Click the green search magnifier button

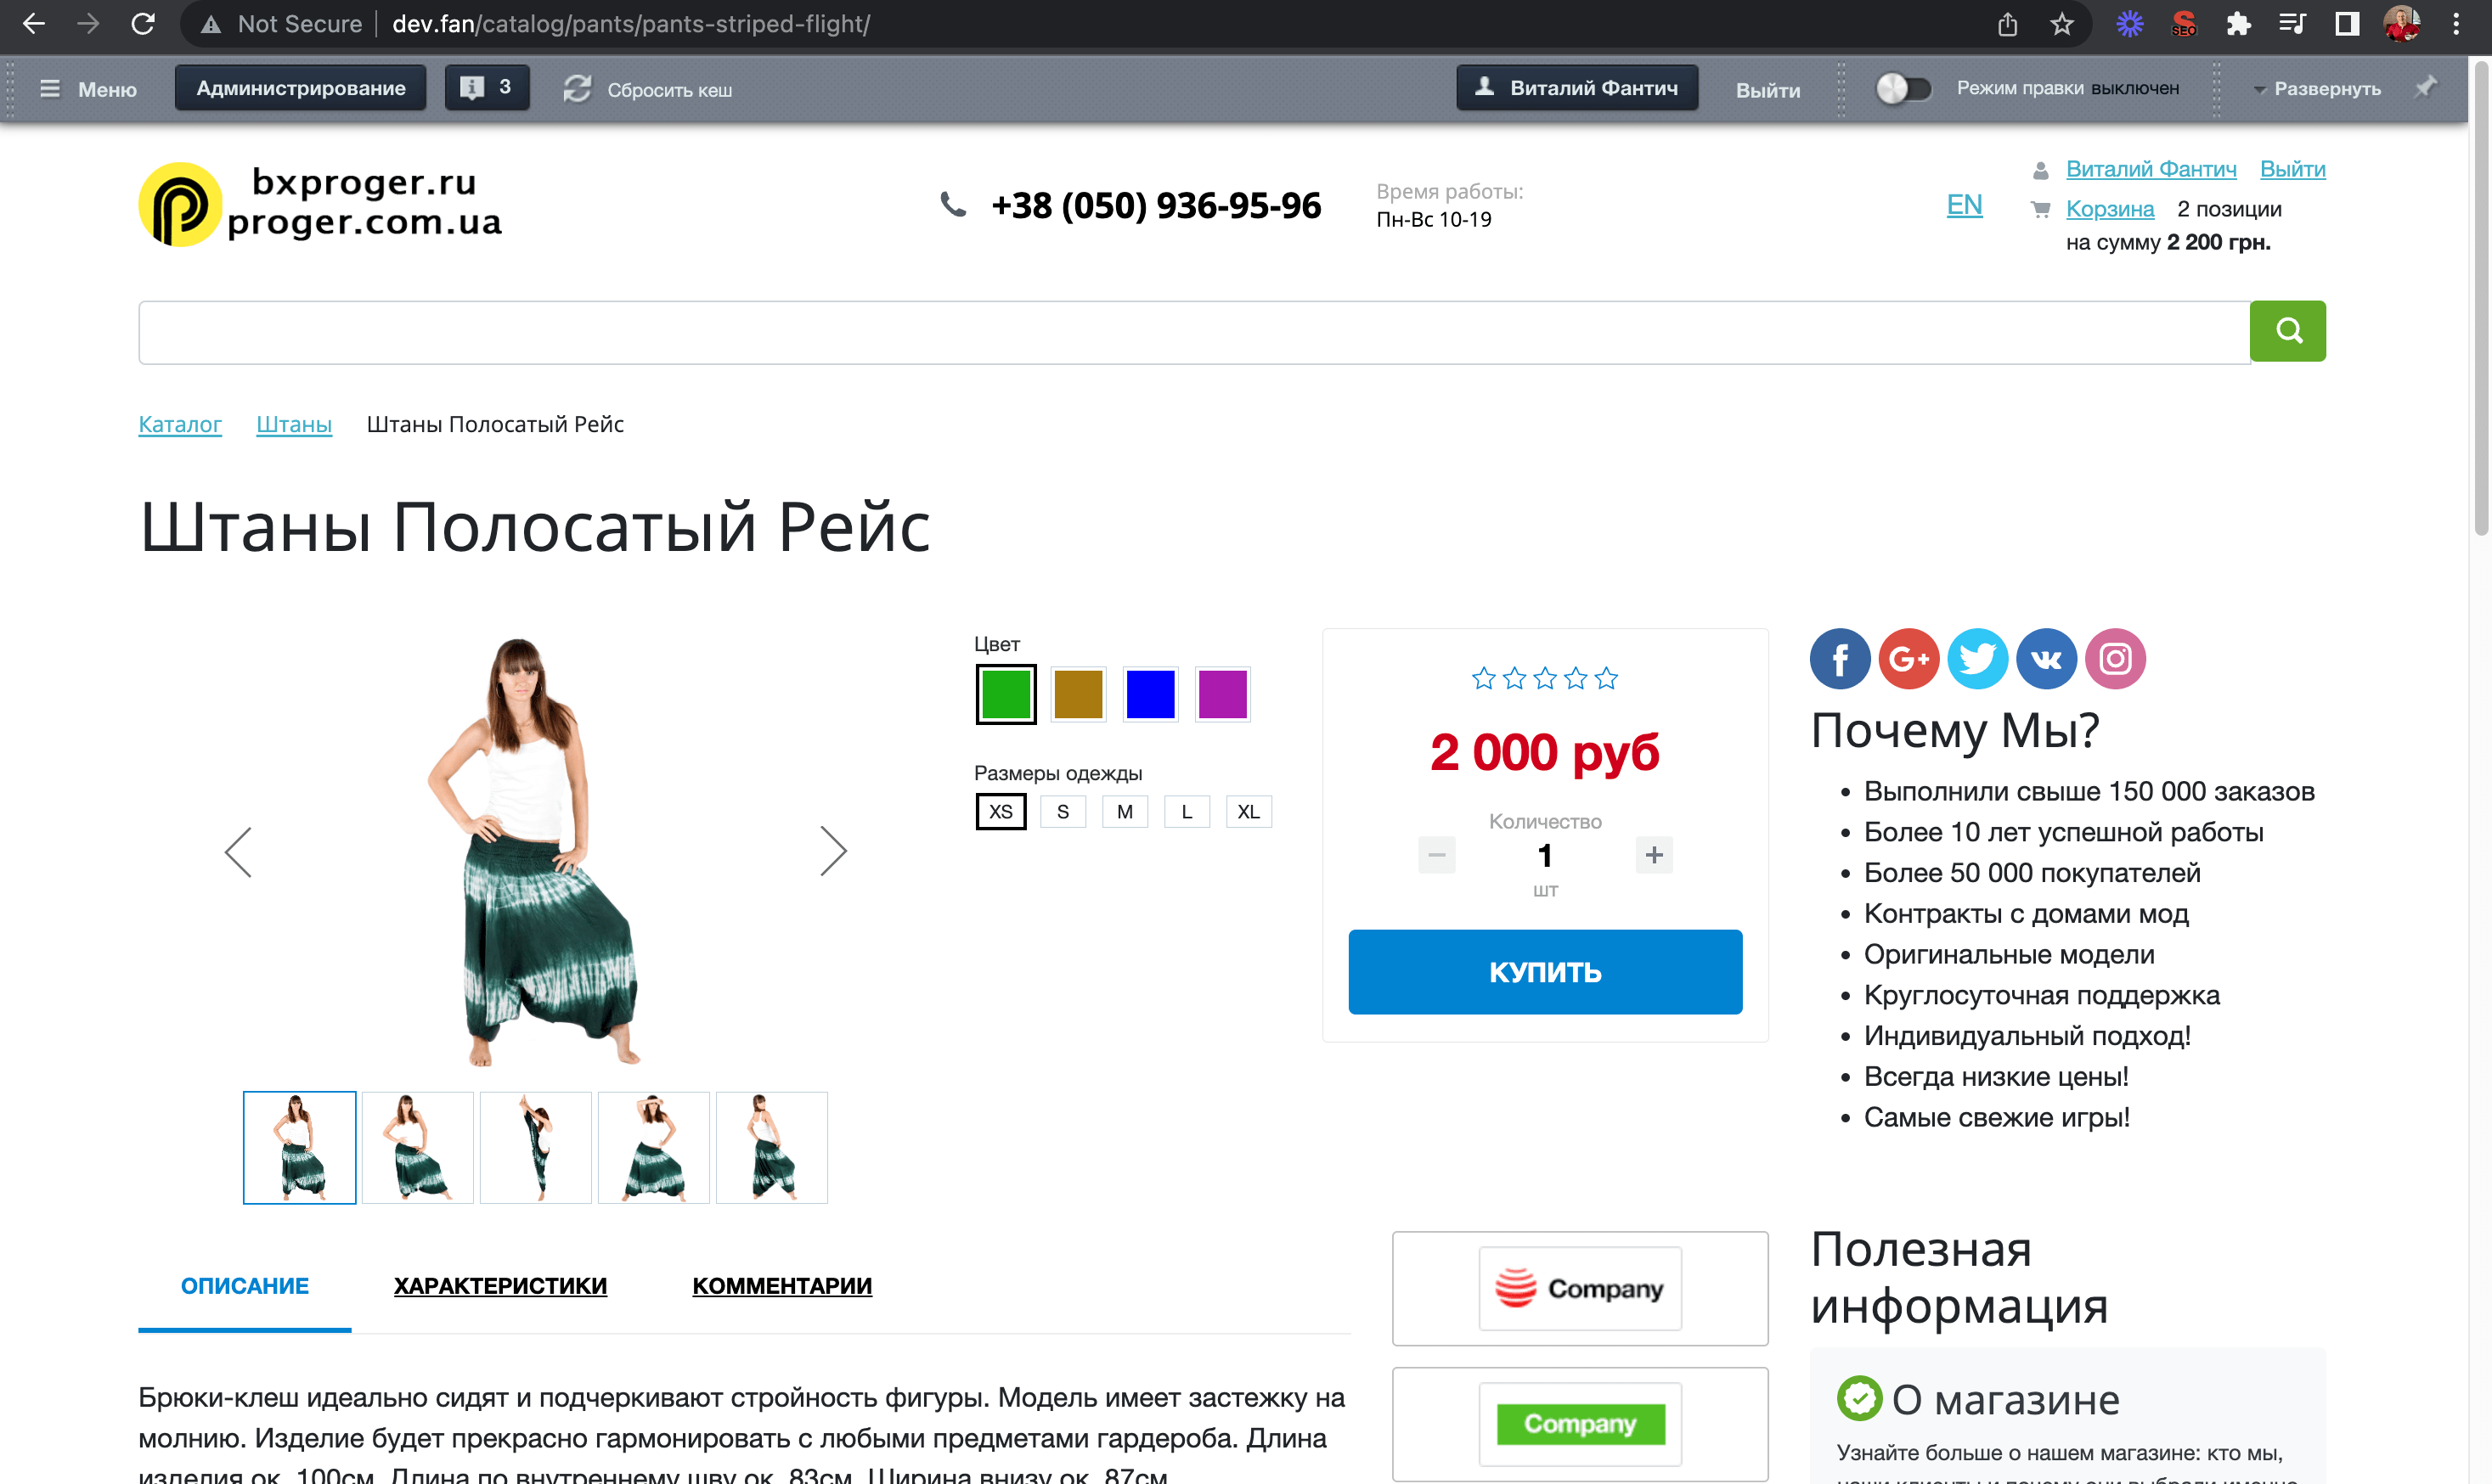point(2287,330)
